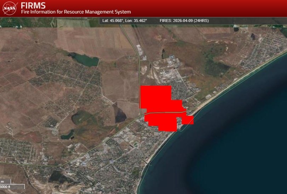Click the small pond in the lower left countryside

click(67, 135)
